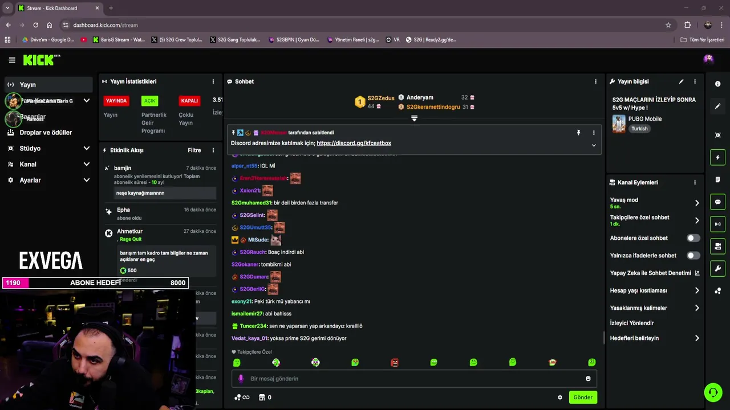
Task: Open the green support headset button
Action: pyautogui.click(x=713, y=392)
